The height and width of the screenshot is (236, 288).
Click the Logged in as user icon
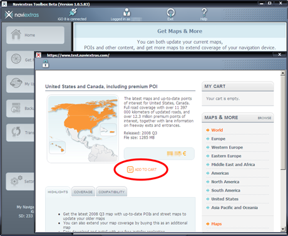tap(126, 12)
